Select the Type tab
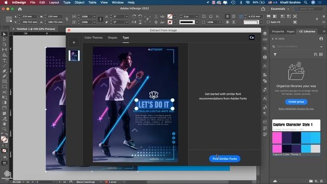 pos(126,37)
